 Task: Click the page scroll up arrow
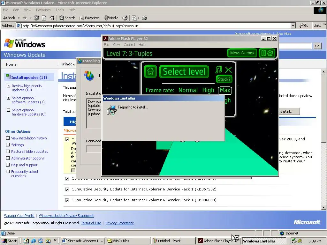click(324, 72)
